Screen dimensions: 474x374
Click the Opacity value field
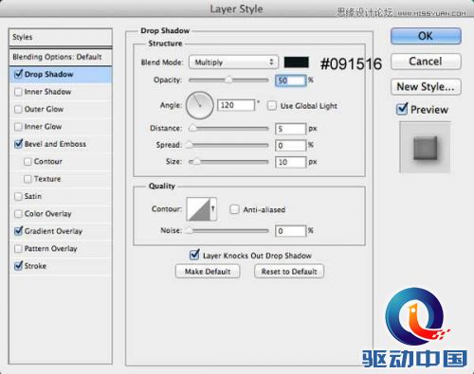click(x=290, y=80)
